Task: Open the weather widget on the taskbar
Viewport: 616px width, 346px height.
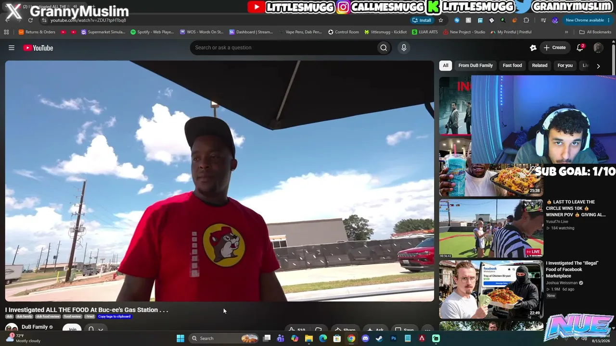Action: point(23,338)
